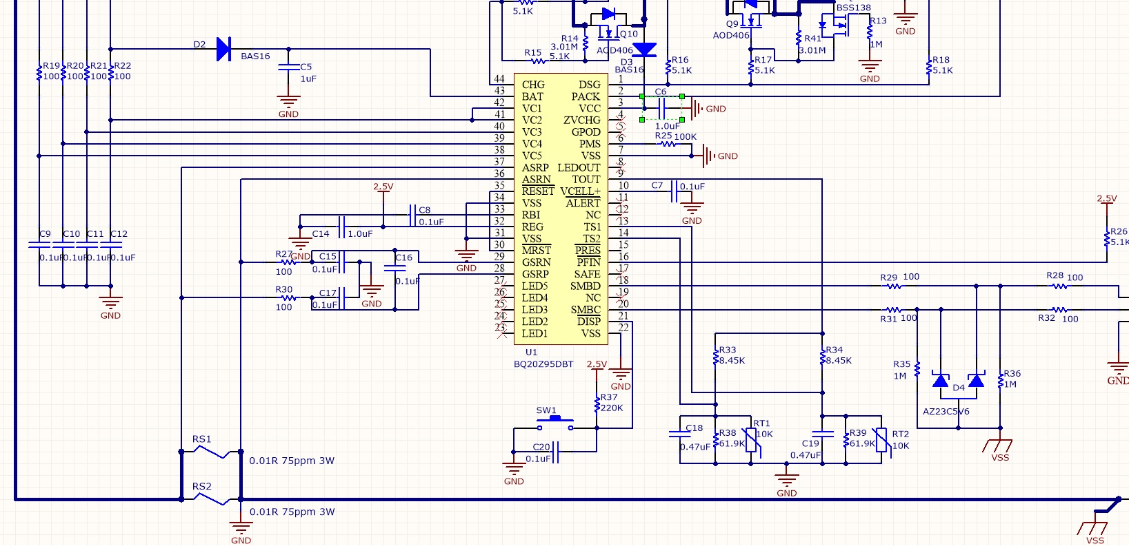1129x546 pixels.
Task: Click the AZ23C5V6 value label
Action: (946, 411)
